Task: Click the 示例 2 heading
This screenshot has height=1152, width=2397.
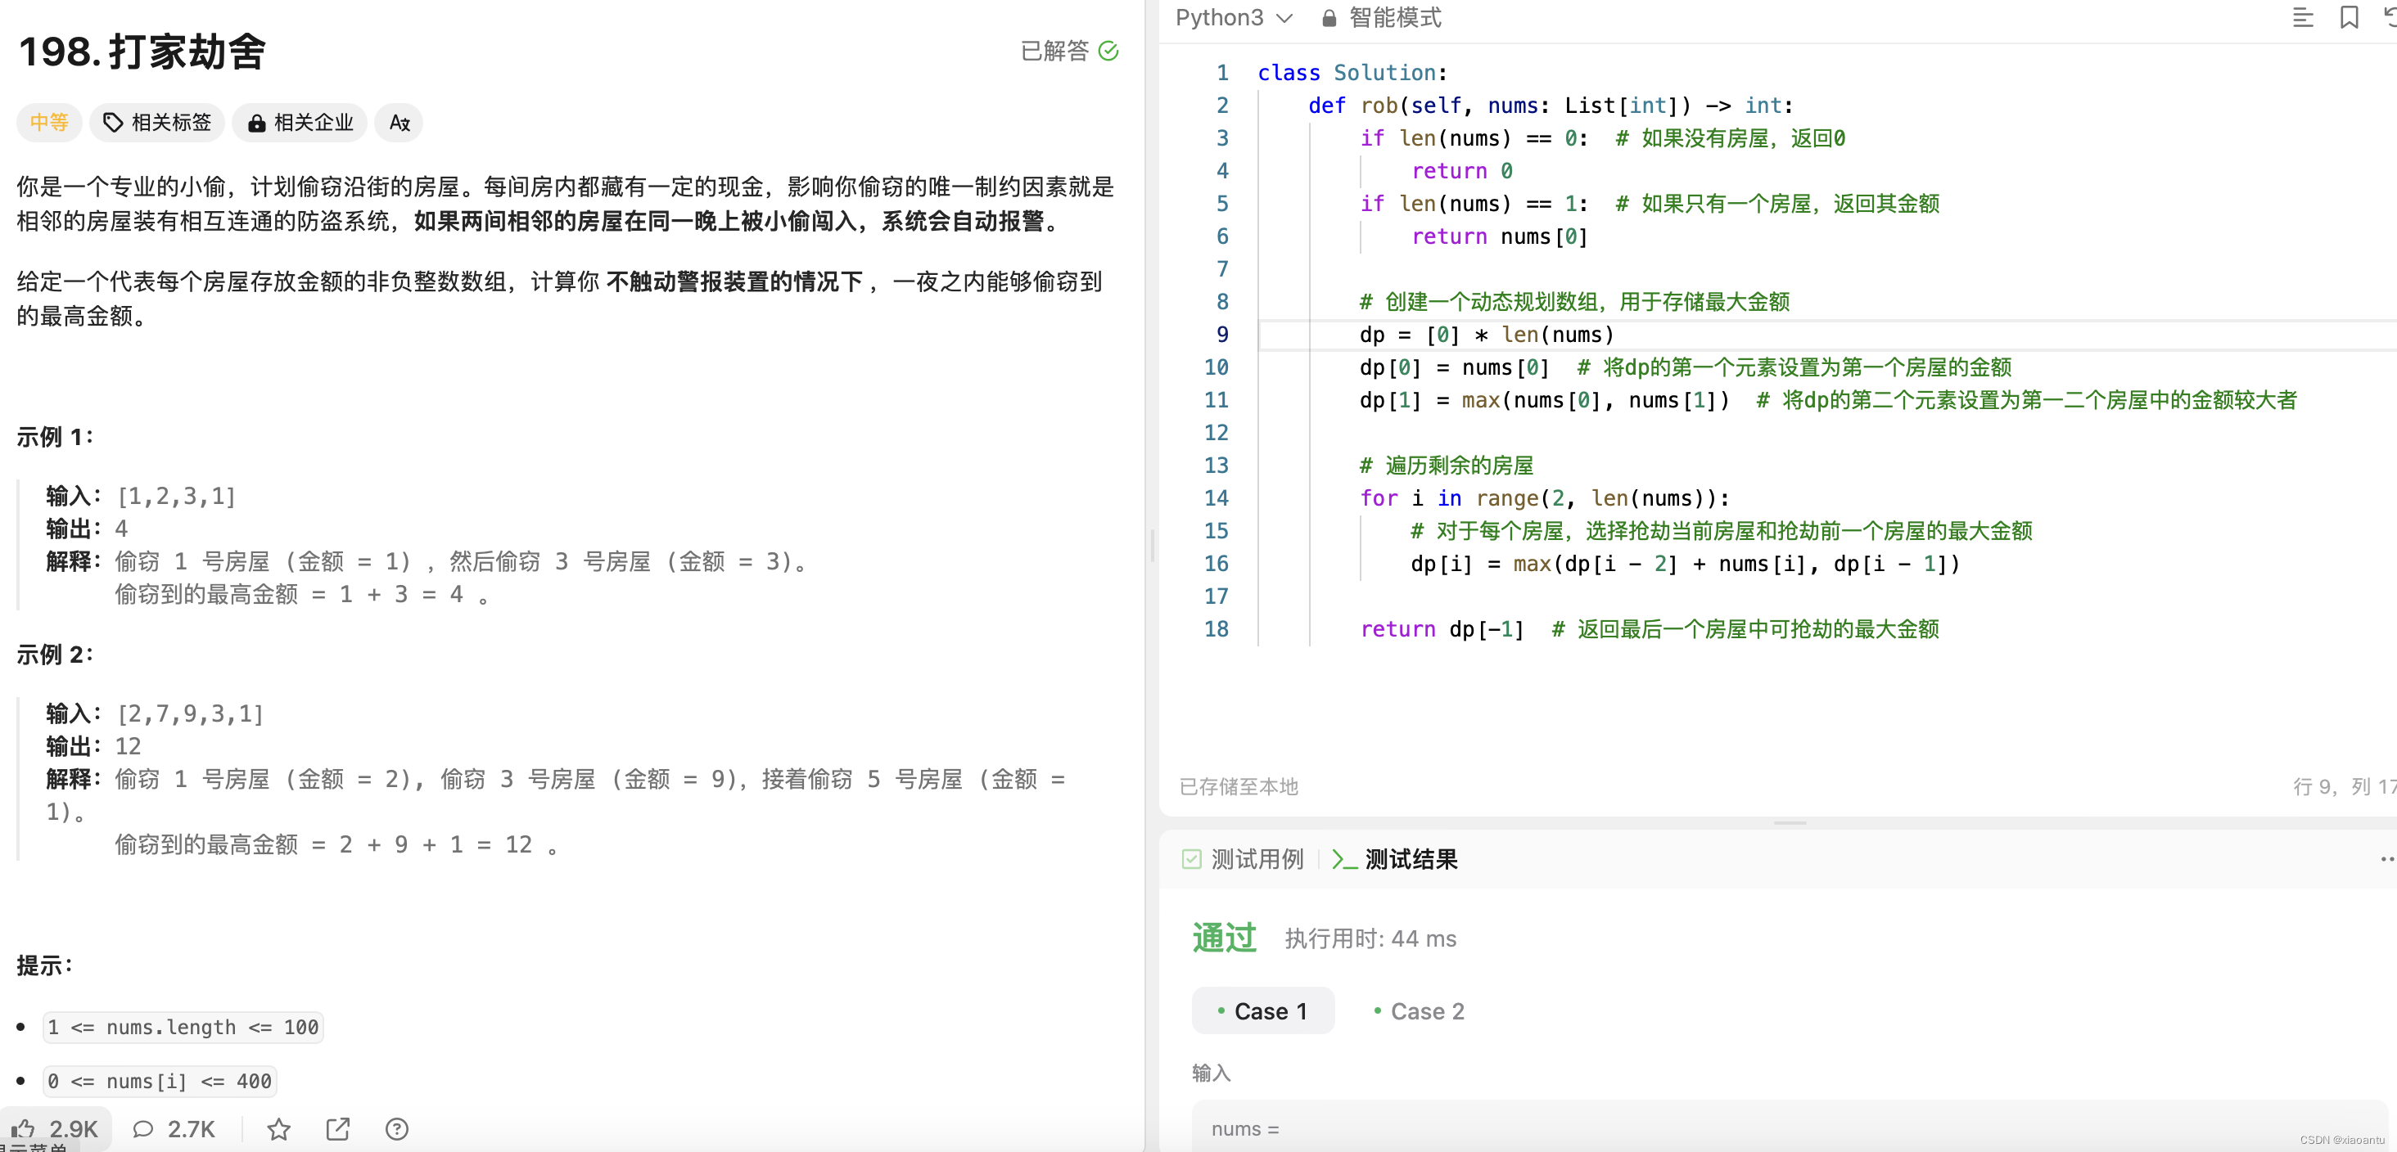Action: pyautogui.click(x=55, y=654)
